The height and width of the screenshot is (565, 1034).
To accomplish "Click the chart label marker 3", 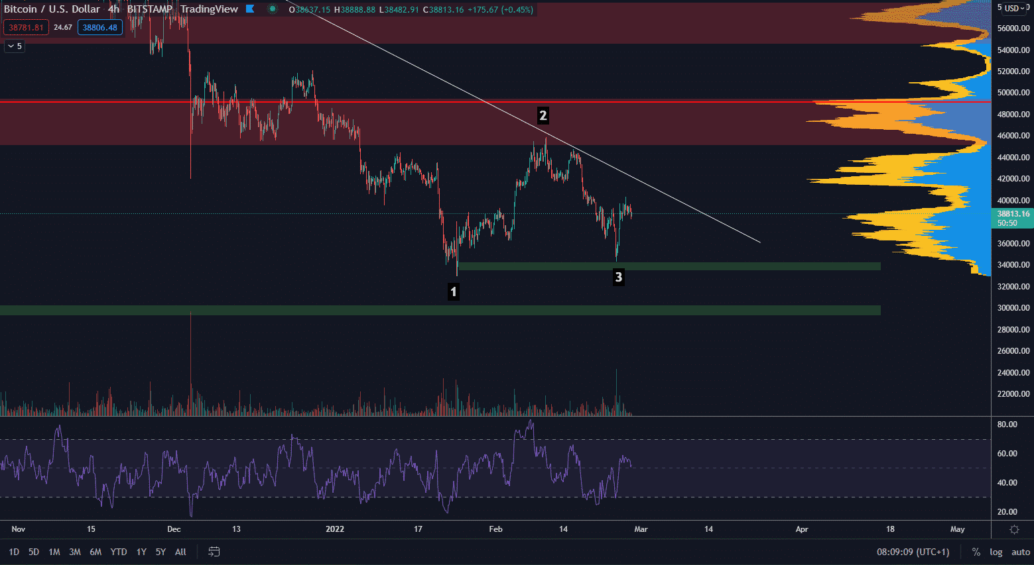I will [619, 277].
